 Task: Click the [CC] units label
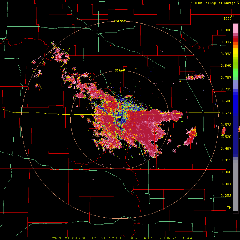tap(227, 18)
